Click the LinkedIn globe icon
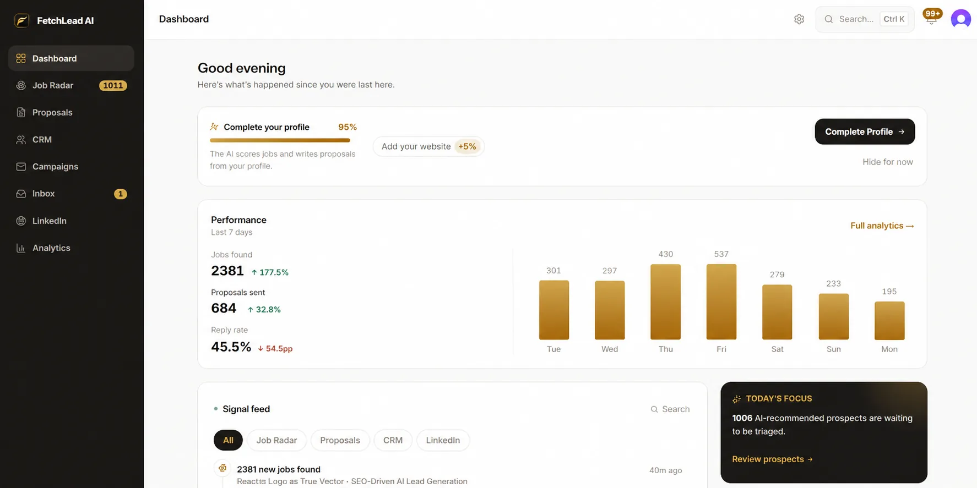This screenshot has height=488, width=977. [x=21, y=221]
